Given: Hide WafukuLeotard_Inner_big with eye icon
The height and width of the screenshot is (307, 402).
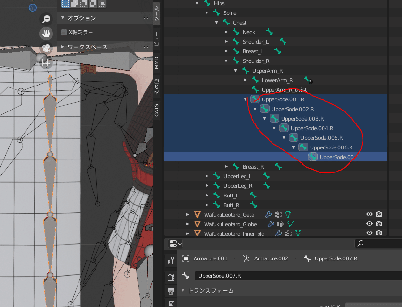Looking at the screenshot, I should [x=369, y=233].
